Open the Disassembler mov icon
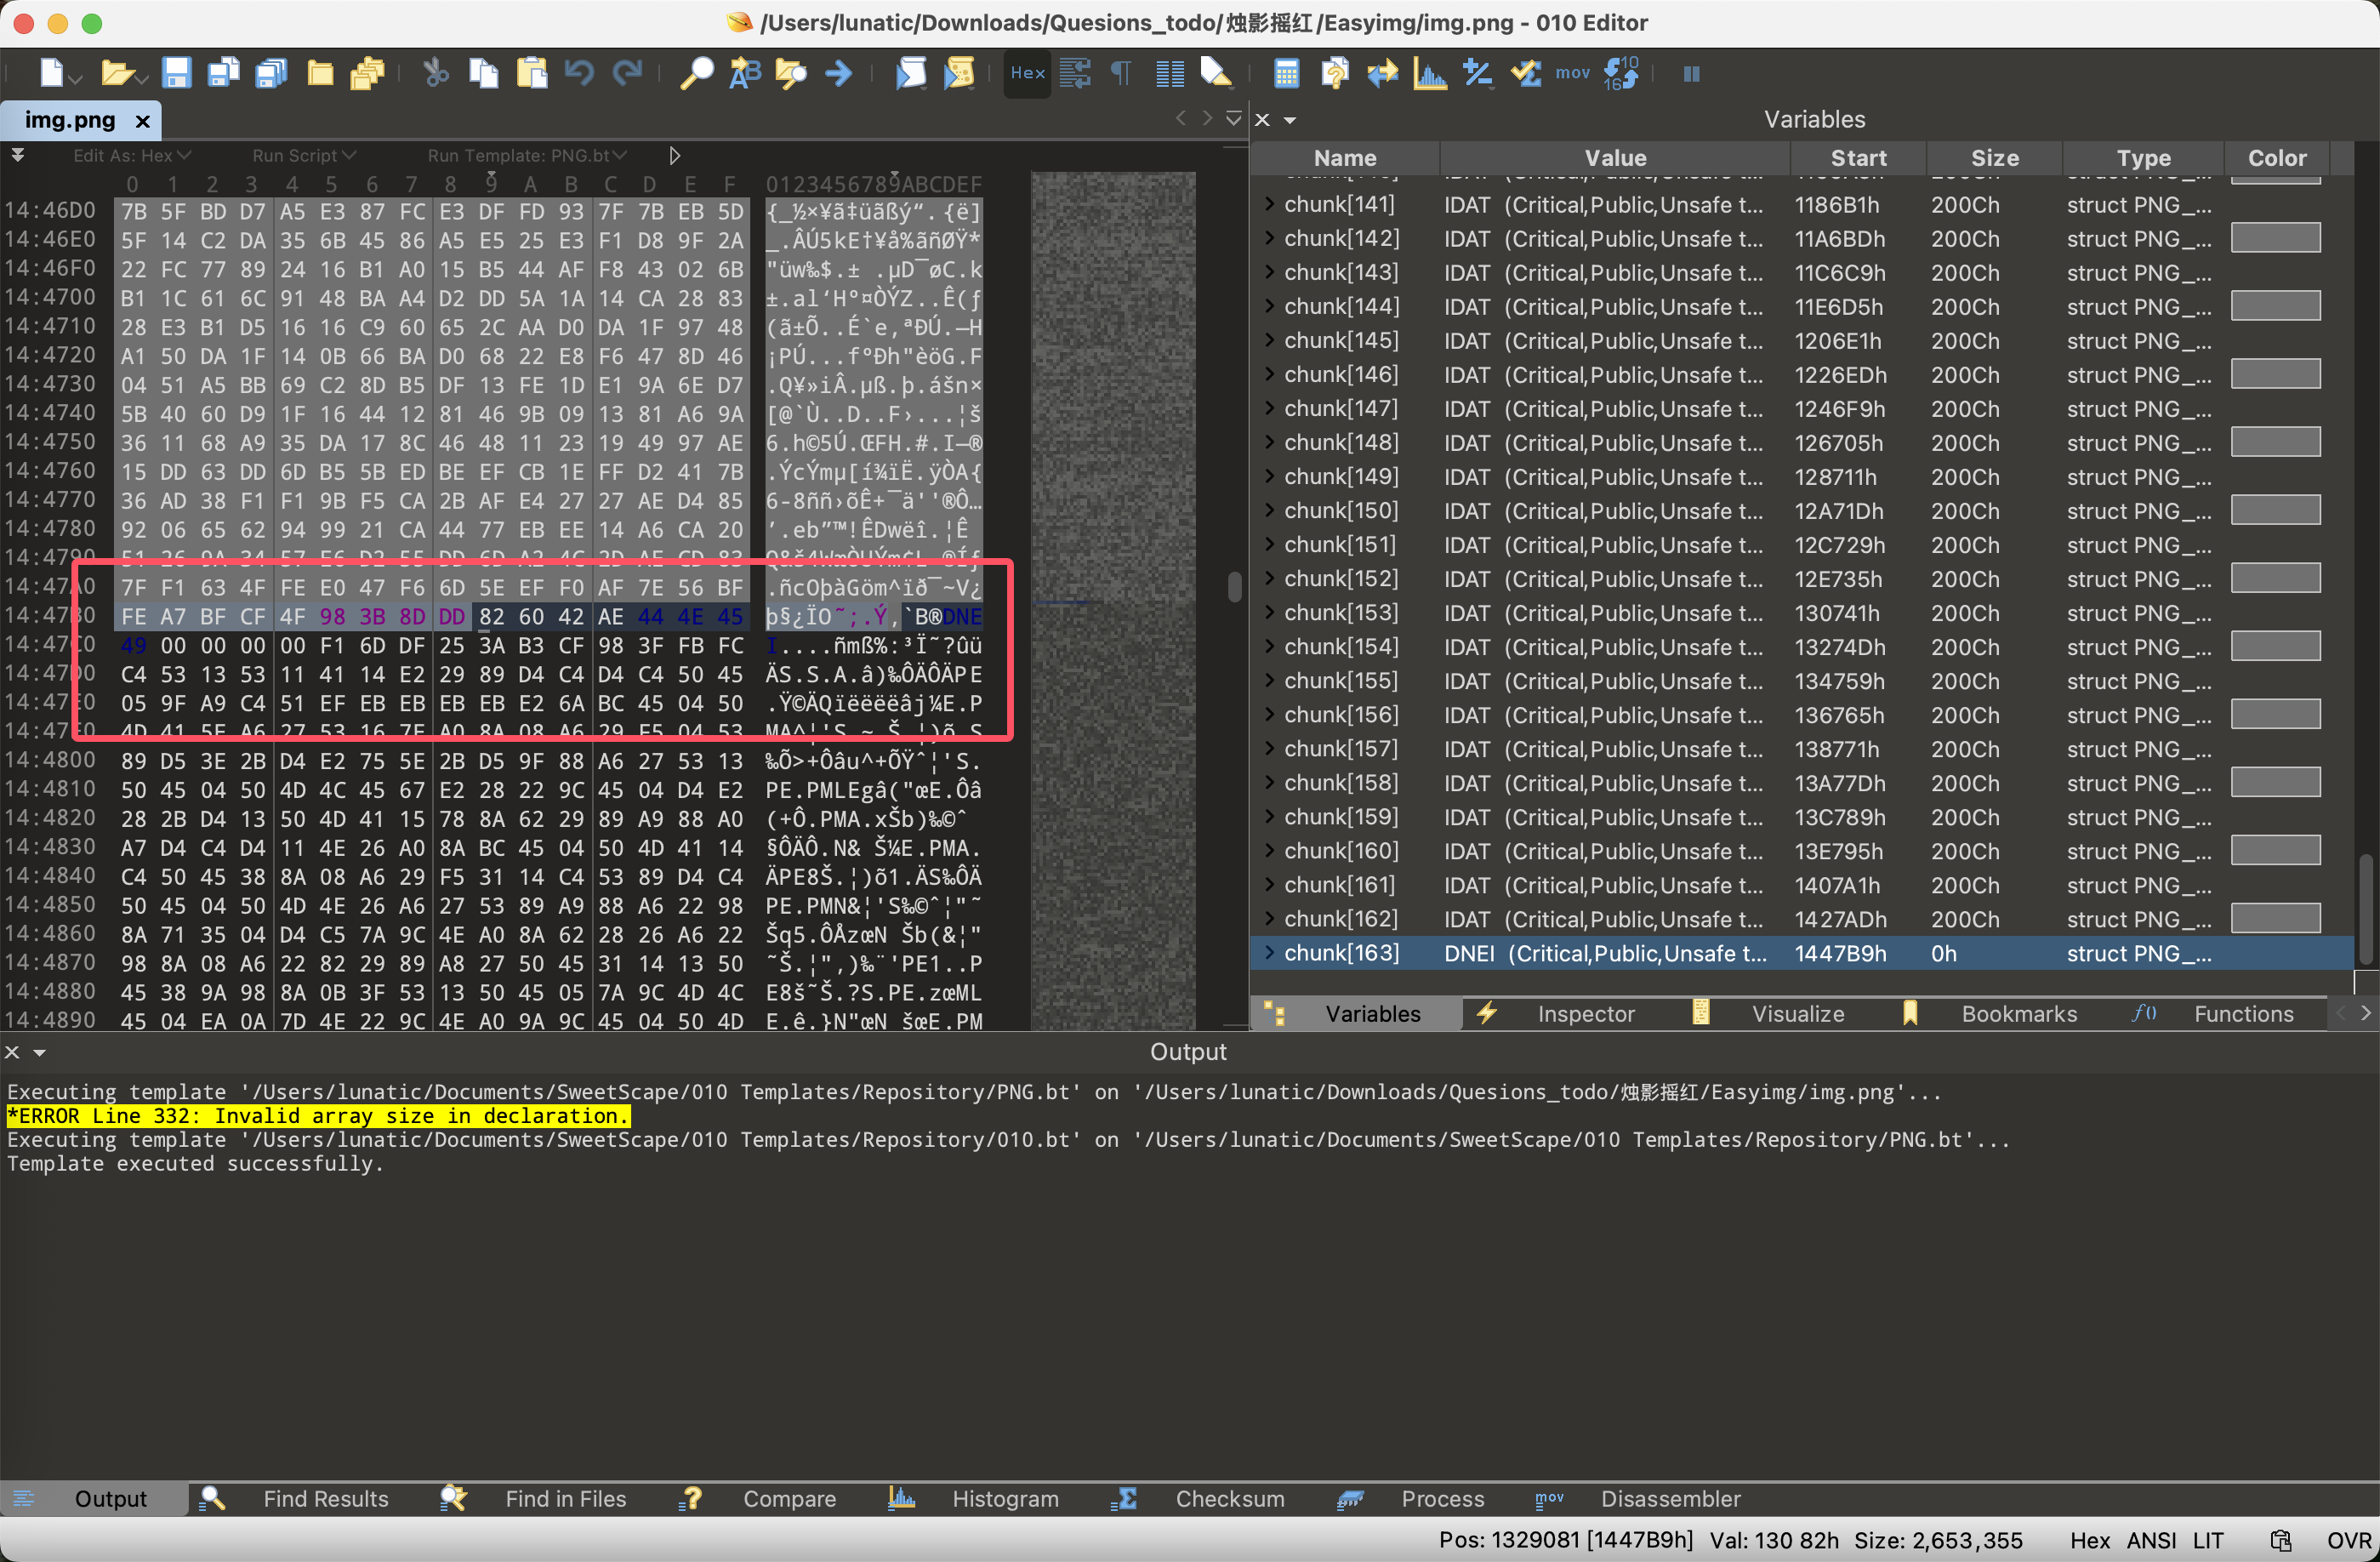2380x1562 pixels. click(1572, 73)
